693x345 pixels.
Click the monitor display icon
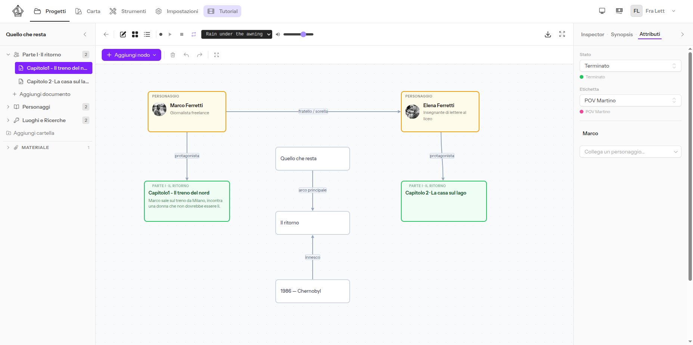(602, 11)
